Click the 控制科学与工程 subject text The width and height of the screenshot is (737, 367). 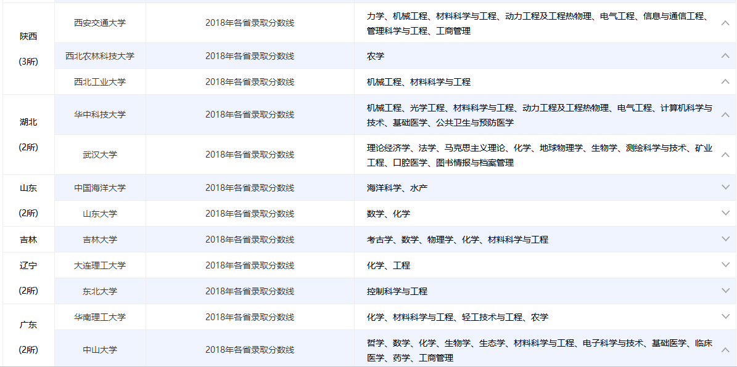point(397,291)
